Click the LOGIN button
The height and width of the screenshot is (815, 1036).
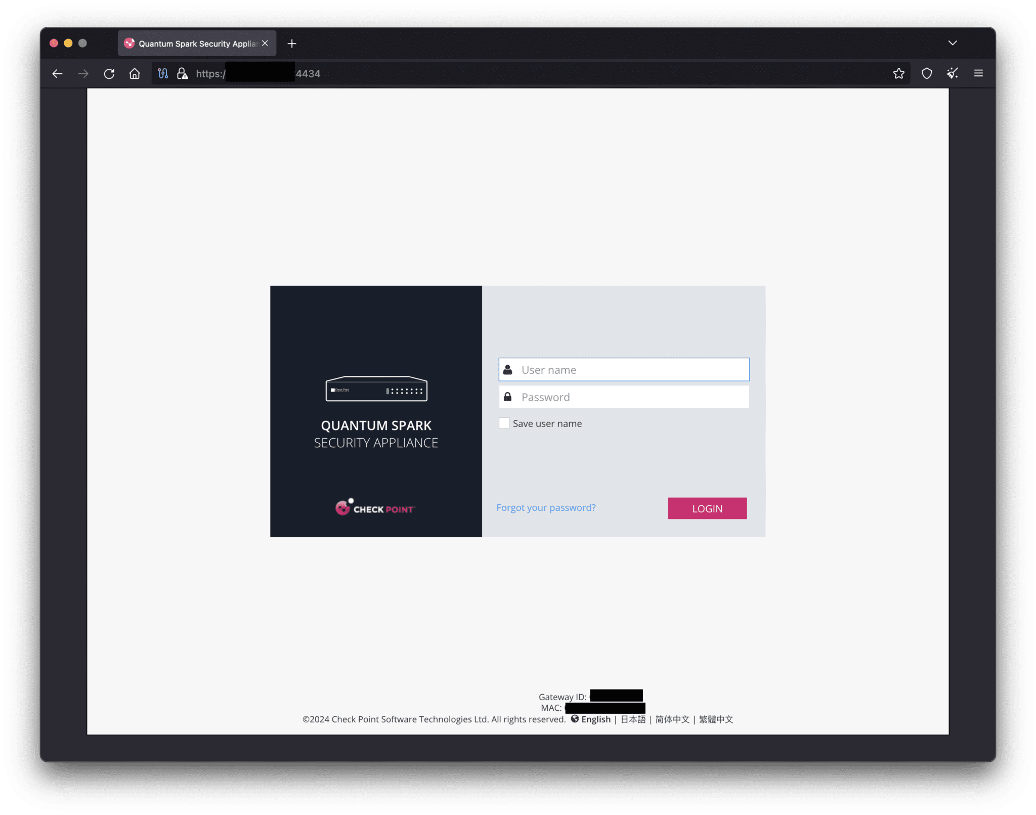point(706,508)
